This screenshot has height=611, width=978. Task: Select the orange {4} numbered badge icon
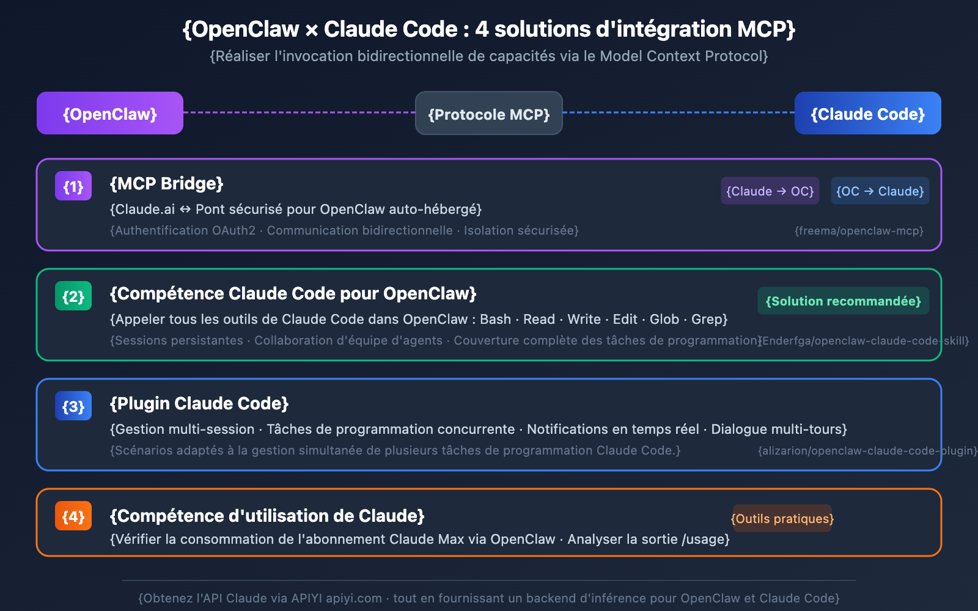tap(73, 516)
